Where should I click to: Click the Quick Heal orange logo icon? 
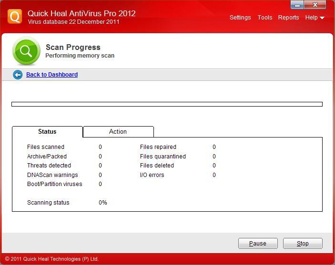coord(15,17)
